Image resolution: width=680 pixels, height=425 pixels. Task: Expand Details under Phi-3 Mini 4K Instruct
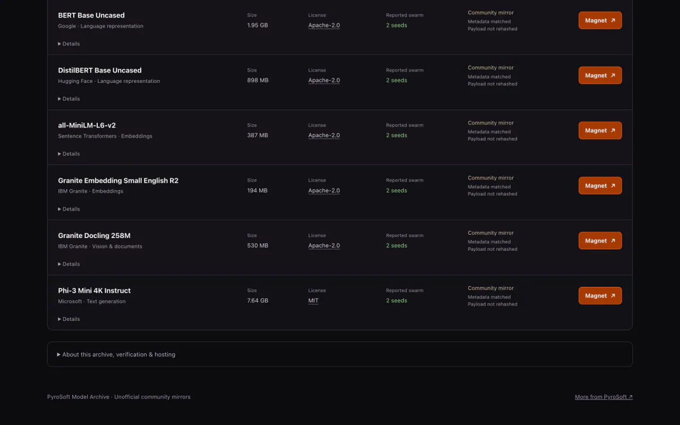click(x=69, y=319)
